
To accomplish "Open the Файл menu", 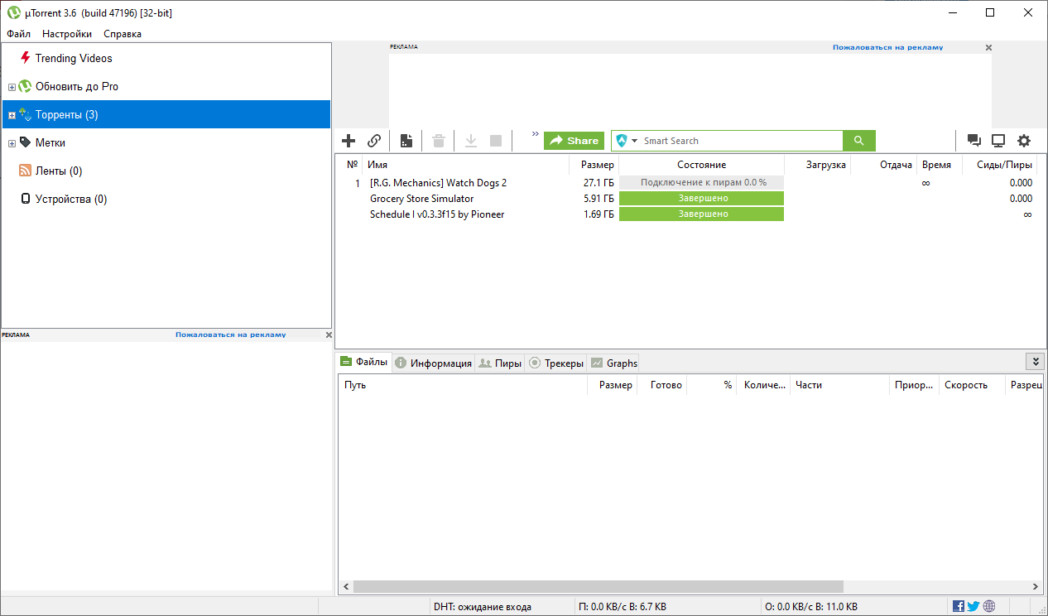I will click(18, 34).
